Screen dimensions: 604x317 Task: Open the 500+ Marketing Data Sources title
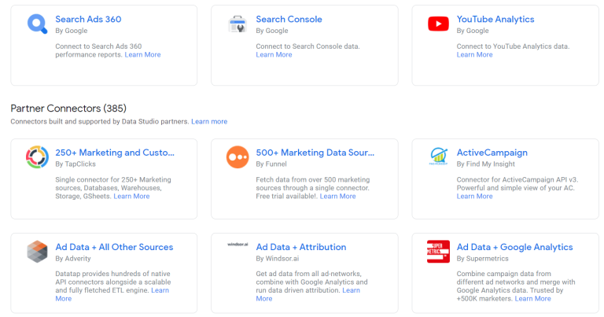click(x=315, y=153)
